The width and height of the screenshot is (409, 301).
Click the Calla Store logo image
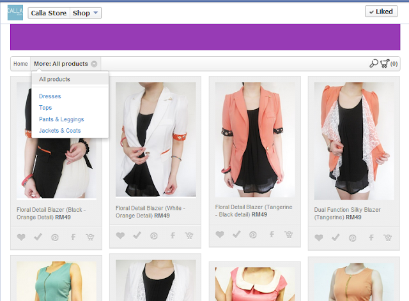point(15,13)
